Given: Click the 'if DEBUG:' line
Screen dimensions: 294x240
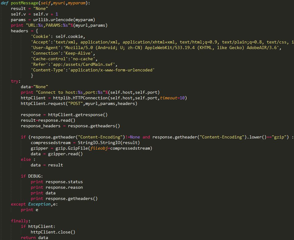Looking at the screenshot, I should point(32,176).
